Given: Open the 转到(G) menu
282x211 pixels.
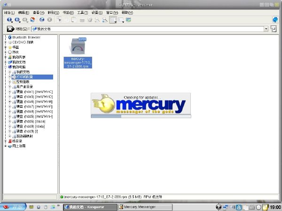Looking at the screenshot, I should pos(54,13).
